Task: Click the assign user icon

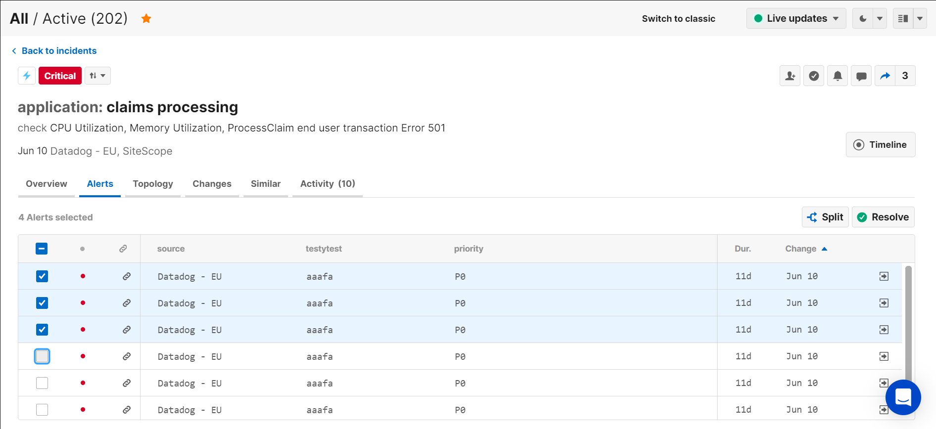Action: (789, 76)
